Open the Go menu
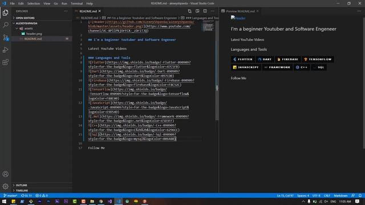The image size is (365, 205). (56, 3)
